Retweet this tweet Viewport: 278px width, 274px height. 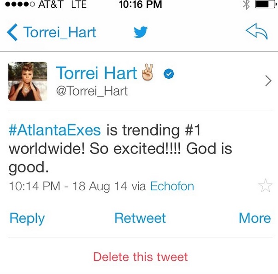tap(140, 218)
